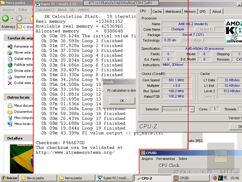Click Mover este arquivo link
This screenshot has width=242, height=182.
pos(24,52)
